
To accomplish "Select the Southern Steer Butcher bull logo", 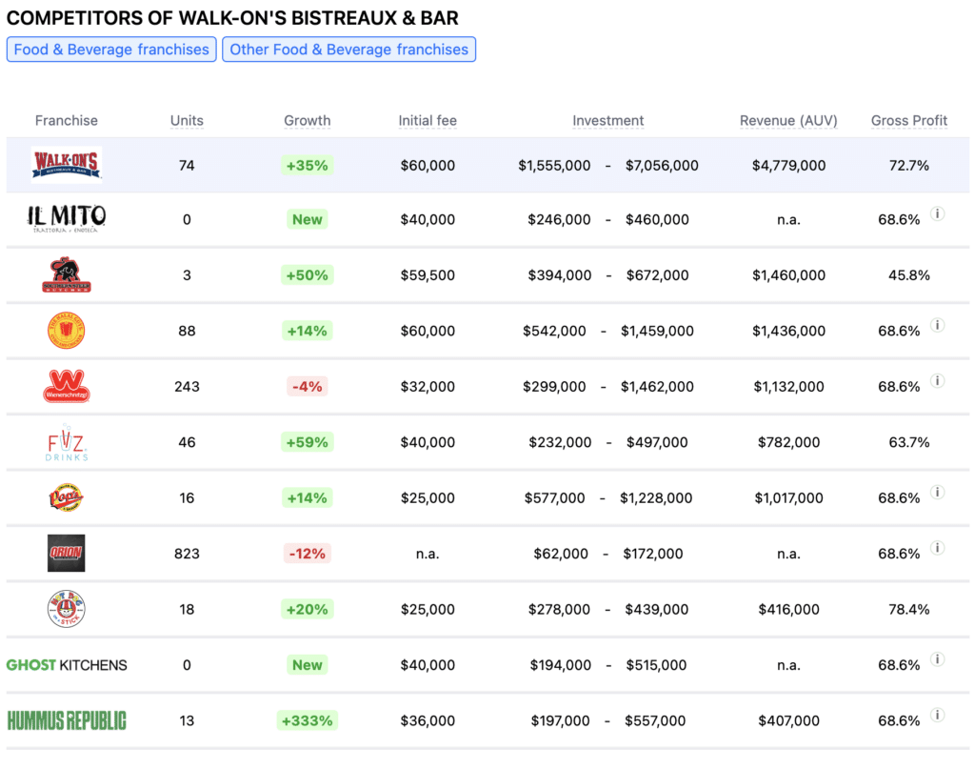I will [x=67, y=274].
